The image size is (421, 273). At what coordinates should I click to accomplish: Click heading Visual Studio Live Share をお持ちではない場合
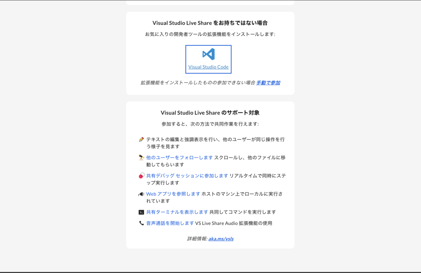[210, 23]
